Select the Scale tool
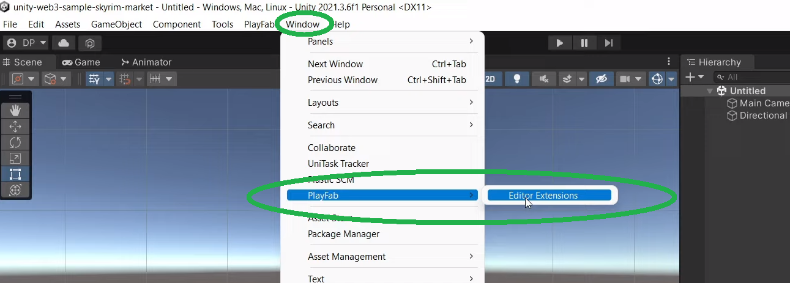 (x=15, y=158)
